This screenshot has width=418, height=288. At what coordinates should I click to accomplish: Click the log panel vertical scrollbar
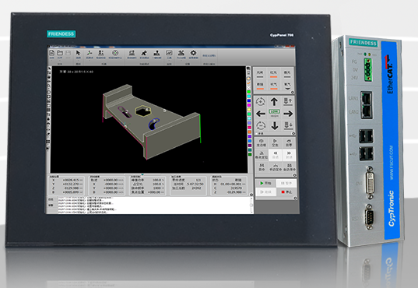(251, 205)
